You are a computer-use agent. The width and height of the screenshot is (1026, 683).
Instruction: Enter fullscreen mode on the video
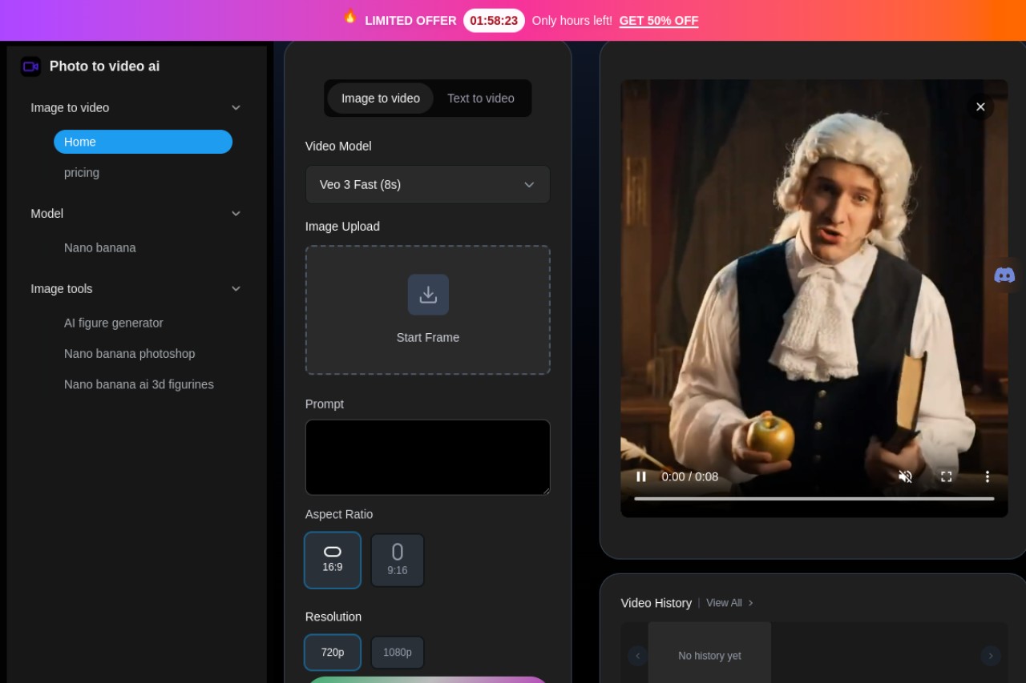(946, 476)
